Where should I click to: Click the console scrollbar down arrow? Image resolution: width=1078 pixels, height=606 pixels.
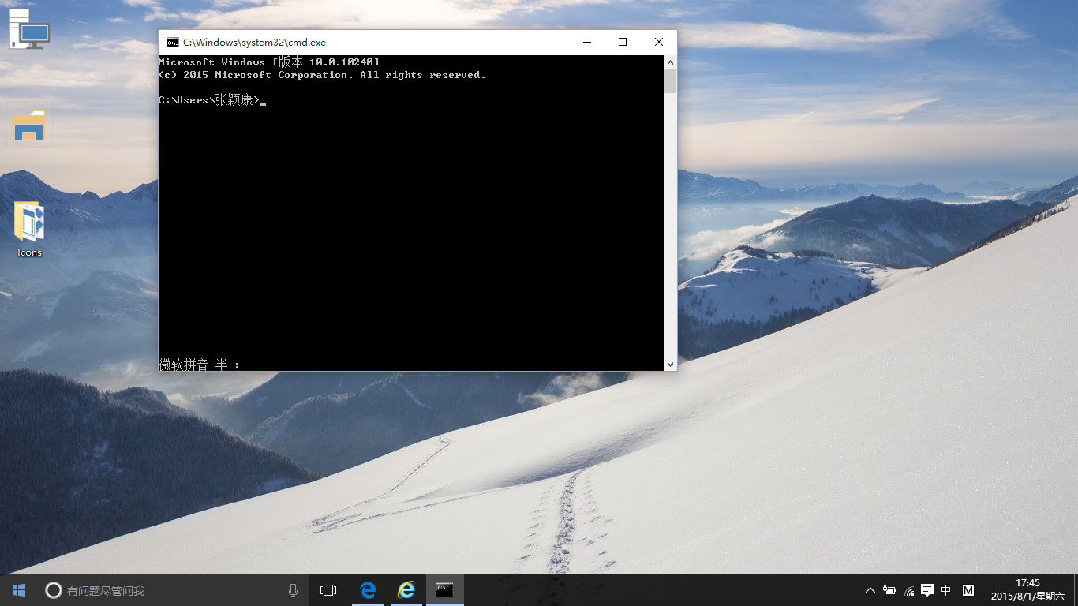pos(670,365)
